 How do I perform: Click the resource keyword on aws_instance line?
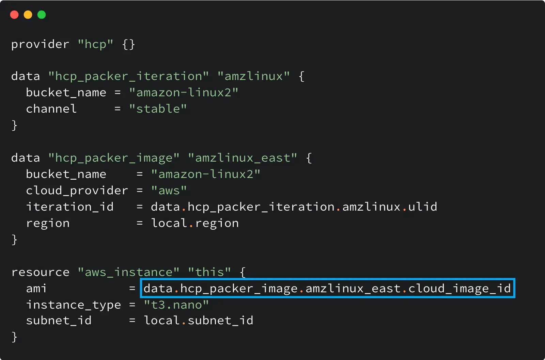pyautogui.click(x=40, y=272)
